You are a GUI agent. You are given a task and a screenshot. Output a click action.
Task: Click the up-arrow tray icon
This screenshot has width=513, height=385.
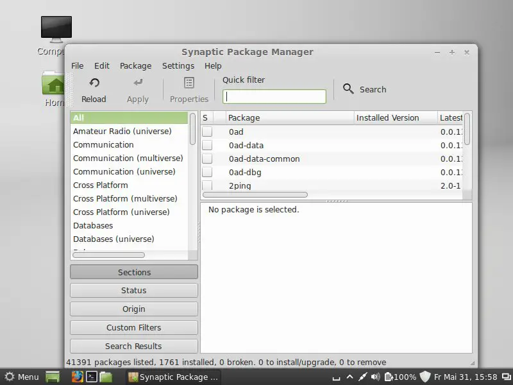(x=349, y=377)
